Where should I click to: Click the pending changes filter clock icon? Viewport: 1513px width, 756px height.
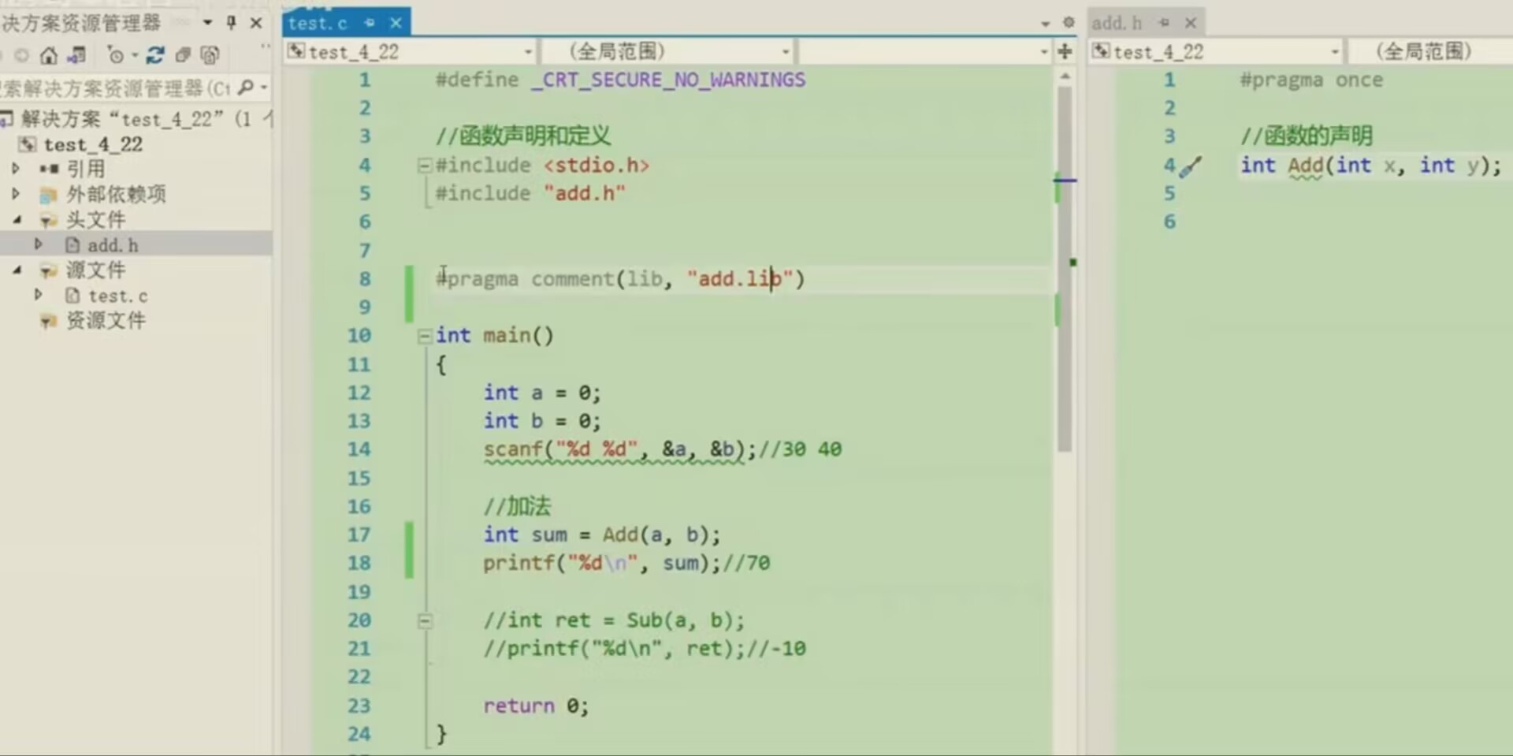[x=116, y=55]
